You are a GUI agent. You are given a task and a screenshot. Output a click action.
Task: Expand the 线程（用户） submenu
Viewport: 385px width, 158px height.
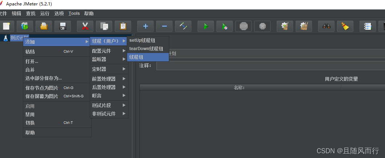coord(109,41)
